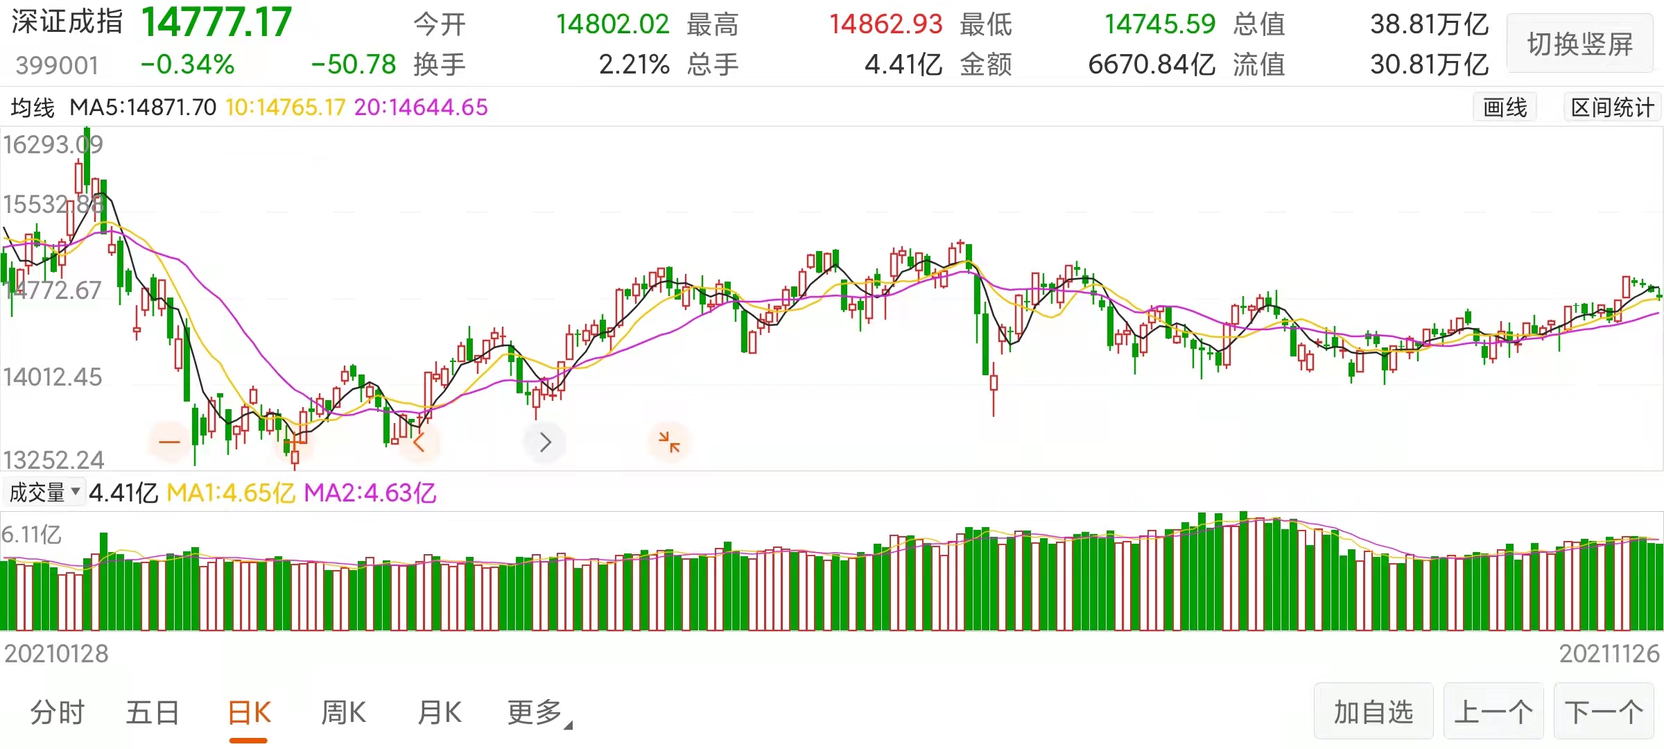Open the 成交量 indicator dropdown
This screenshot has width=1664, height=749.
[x=44, y=492]
